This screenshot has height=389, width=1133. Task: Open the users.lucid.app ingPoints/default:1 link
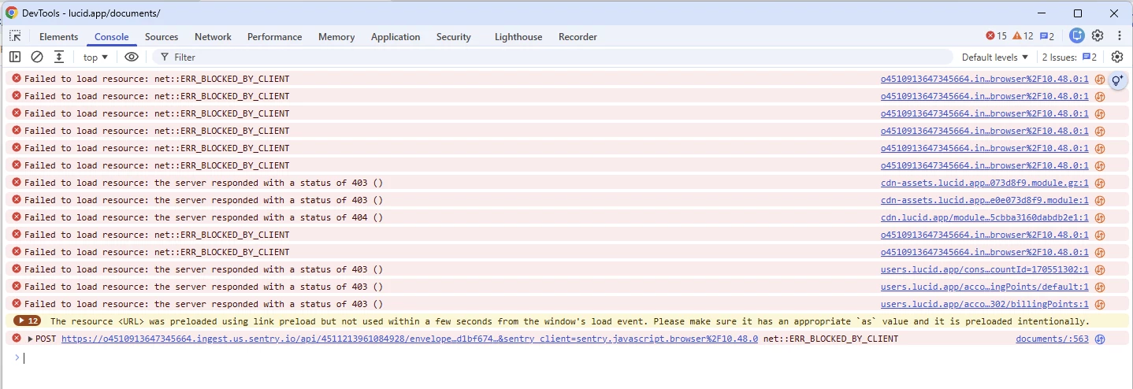985,287
